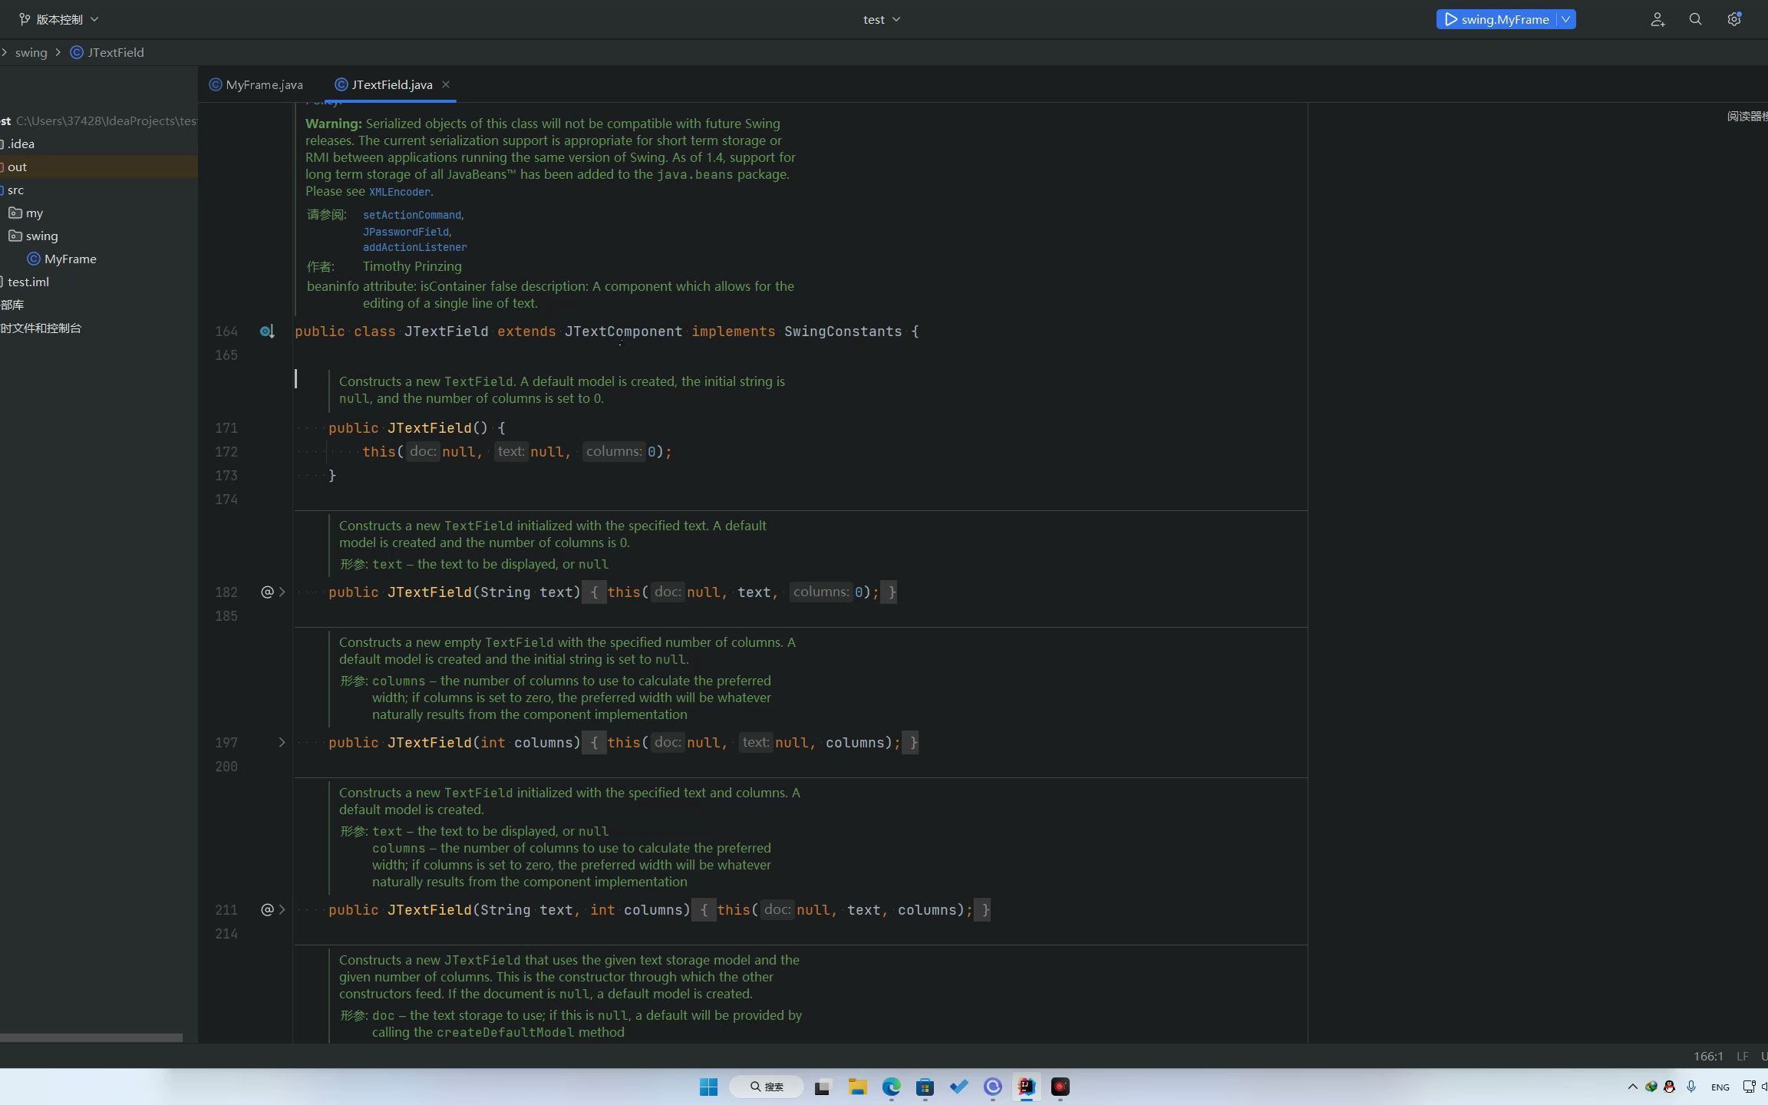
Task: Follow the setActionCommand doc link
Action: 412,215
